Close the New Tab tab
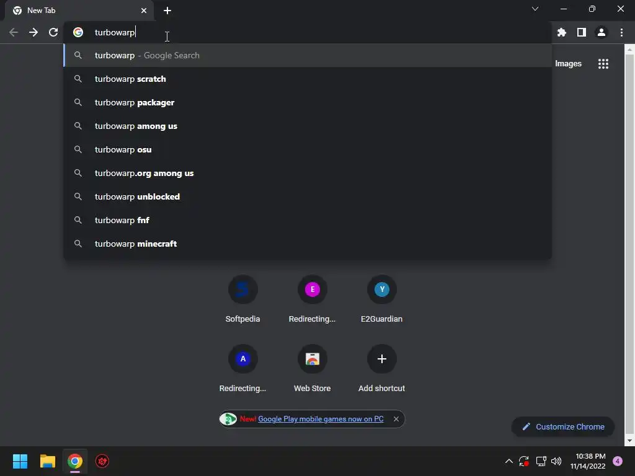Viewport: 635px width, 476px height. (144, 11)
